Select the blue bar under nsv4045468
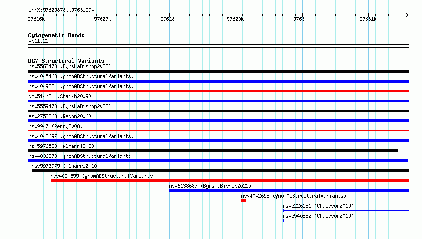Viewport: 422px width, 239px height. (x=218, y=81)
